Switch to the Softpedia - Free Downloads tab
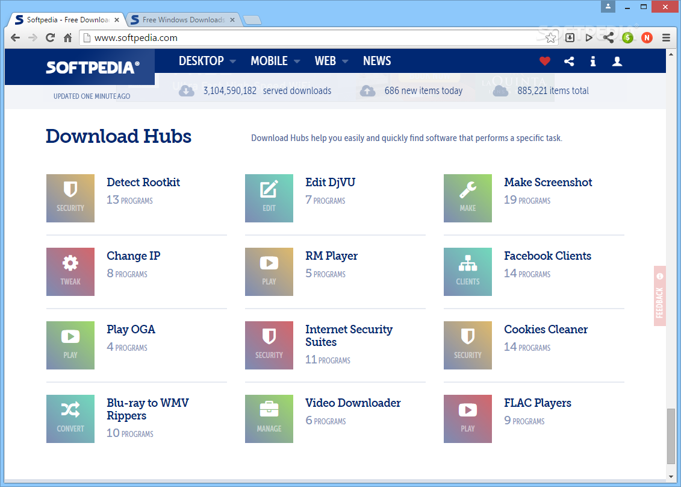681x487 pixels. pyautogui.click(x=67, y=19)
